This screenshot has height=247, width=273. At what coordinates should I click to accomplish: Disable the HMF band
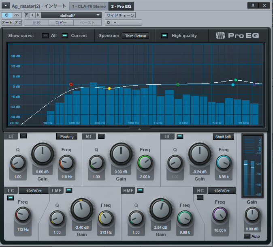(x=140, y=190)
